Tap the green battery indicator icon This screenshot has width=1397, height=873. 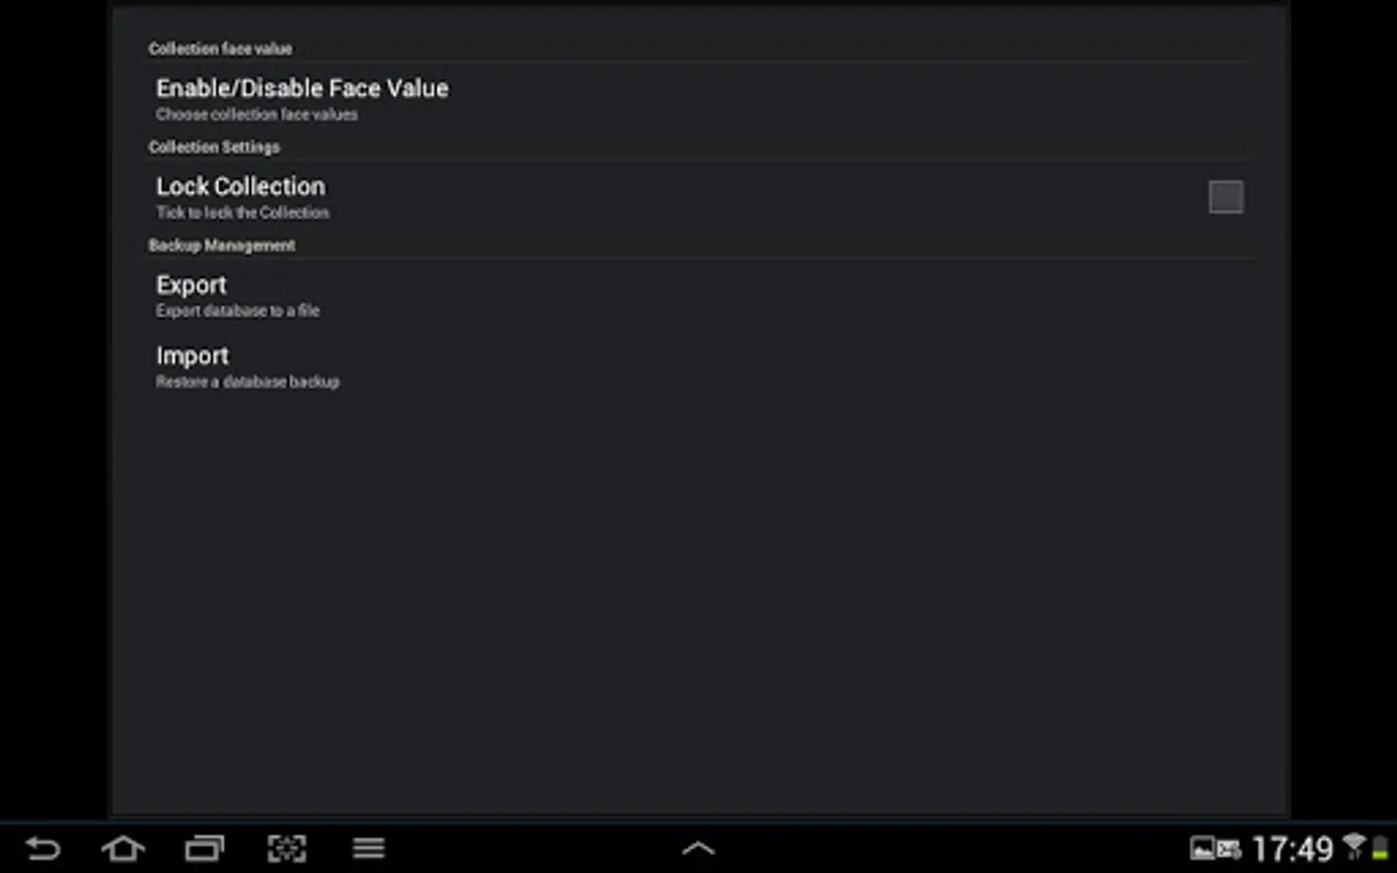[1380, 849]
